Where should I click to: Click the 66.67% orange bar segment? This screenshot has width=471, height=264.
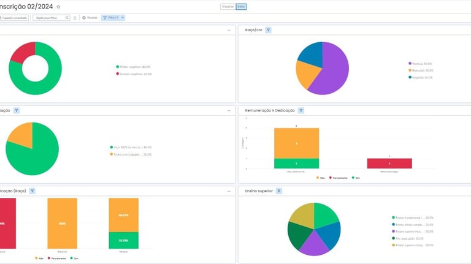[123, 215]
